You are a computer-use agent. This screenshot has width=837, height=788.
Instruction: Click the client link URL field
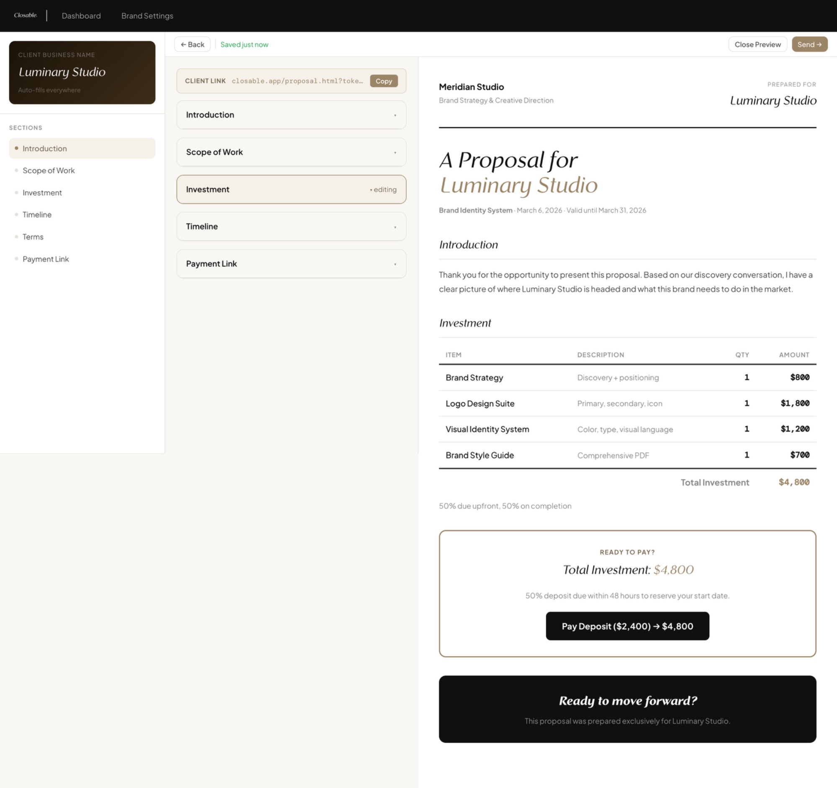[x=297, y=81]
